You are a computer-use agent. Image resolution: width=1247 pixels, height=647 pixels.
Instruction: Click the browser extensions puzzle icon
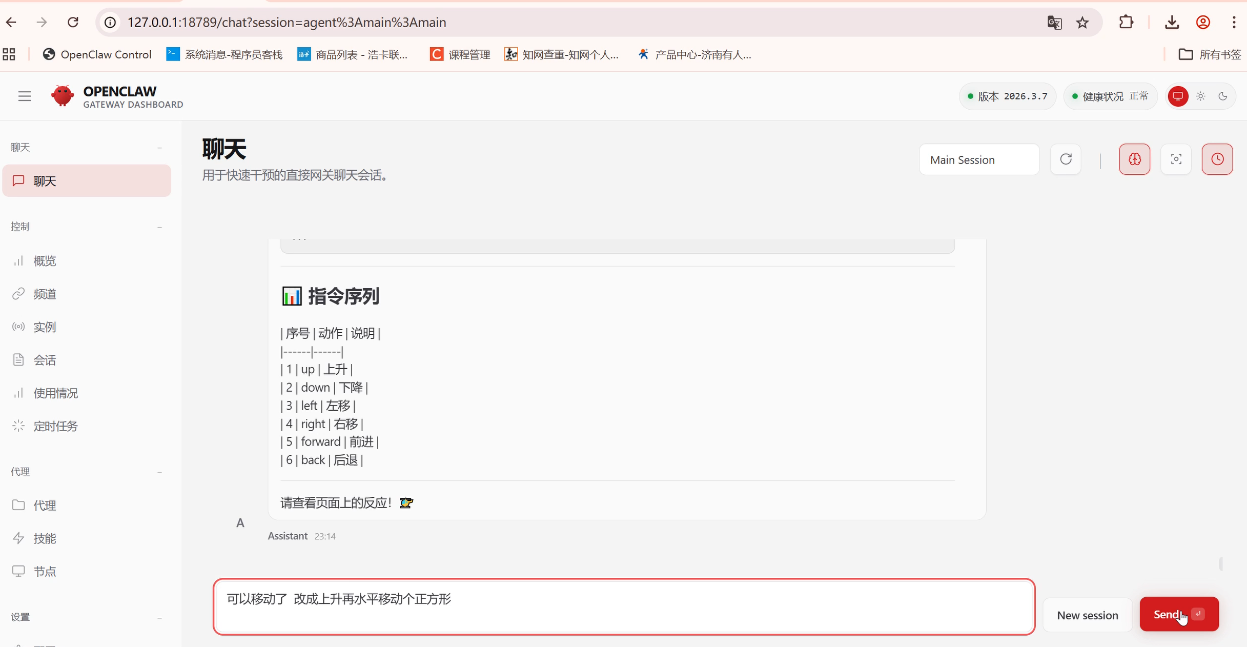click(1126, 23)
